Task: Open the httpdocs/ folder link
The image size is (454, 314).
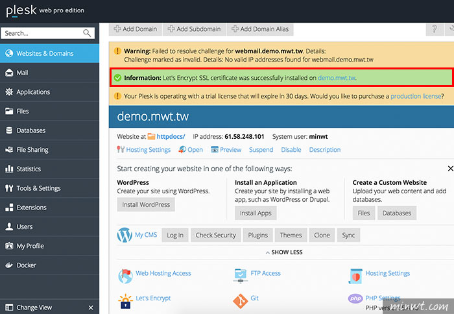Action: coord(171,136)
